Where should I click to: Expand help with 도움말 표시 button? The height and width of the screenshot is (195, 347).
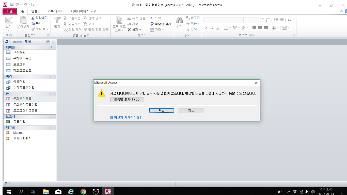127,100
